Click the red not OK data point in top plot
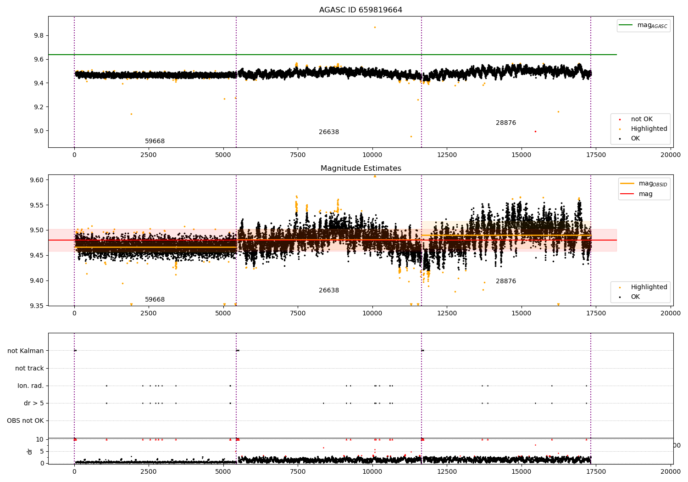688x482 pixels. click(x=535, y=132)
